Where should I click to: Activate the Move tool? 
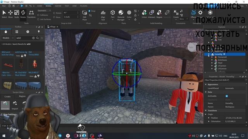point(10,14)
